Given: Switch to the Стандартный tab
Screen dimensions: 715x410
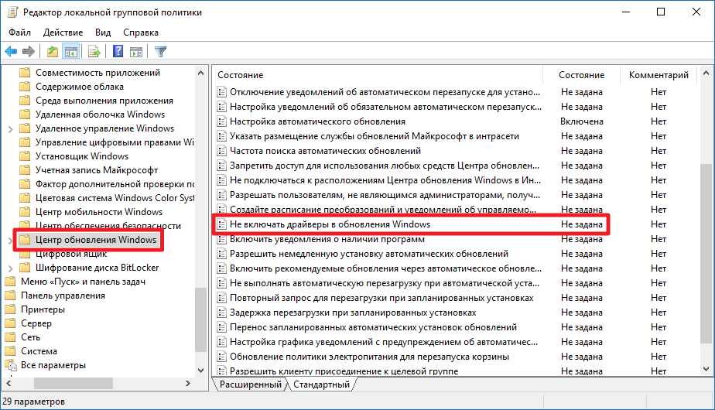Looking at the screenshot, I should [x=321, y=384].
